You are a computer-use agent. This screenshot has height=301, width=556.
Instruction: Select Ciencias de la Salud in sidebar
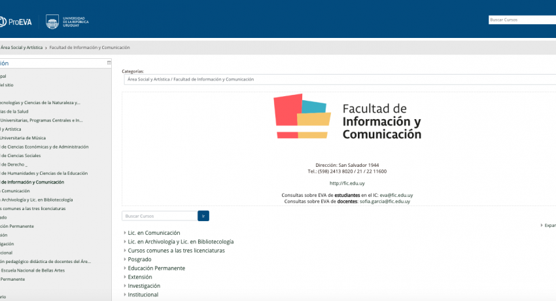click(x=14, y=111)
